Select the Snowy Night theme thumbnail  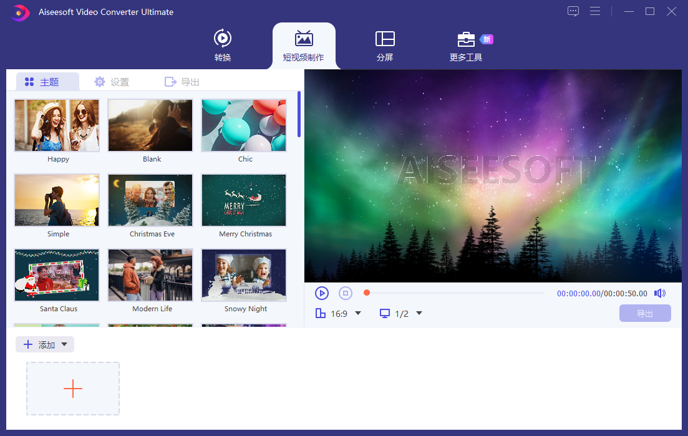(x=244, y=275)
